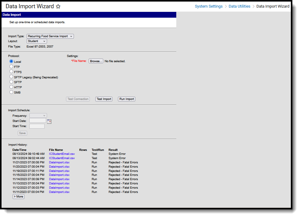Select the Local protocol radio button
300x217 pixels.
click(x=11, y=62)
